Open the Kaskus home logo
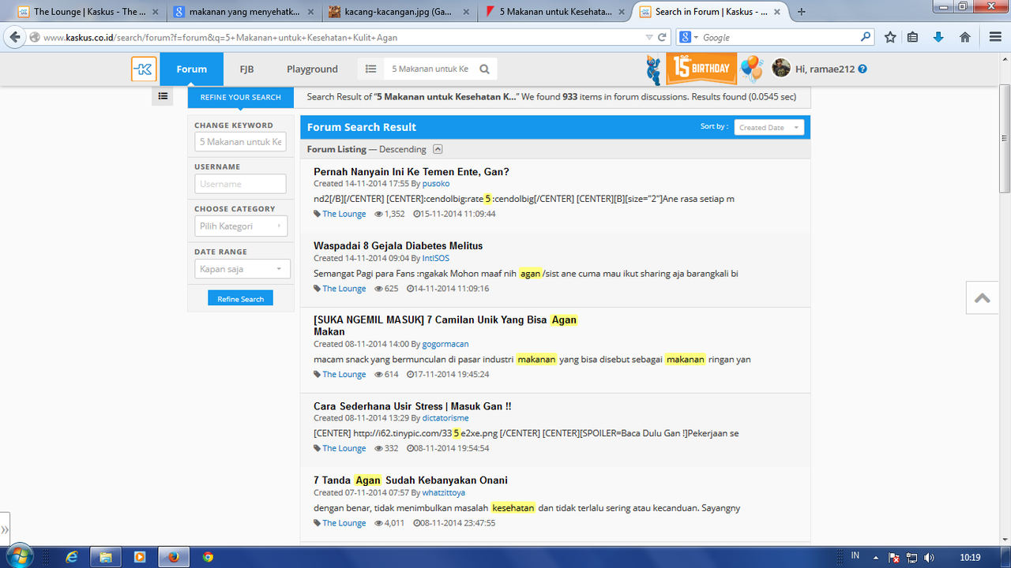This screenshot has width=1011, height=568. click(x=144, y=69)
